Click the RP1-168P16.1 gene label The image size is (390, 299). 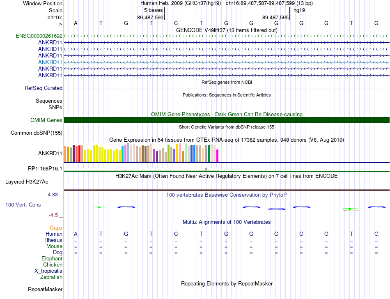[x=45, y=169]
